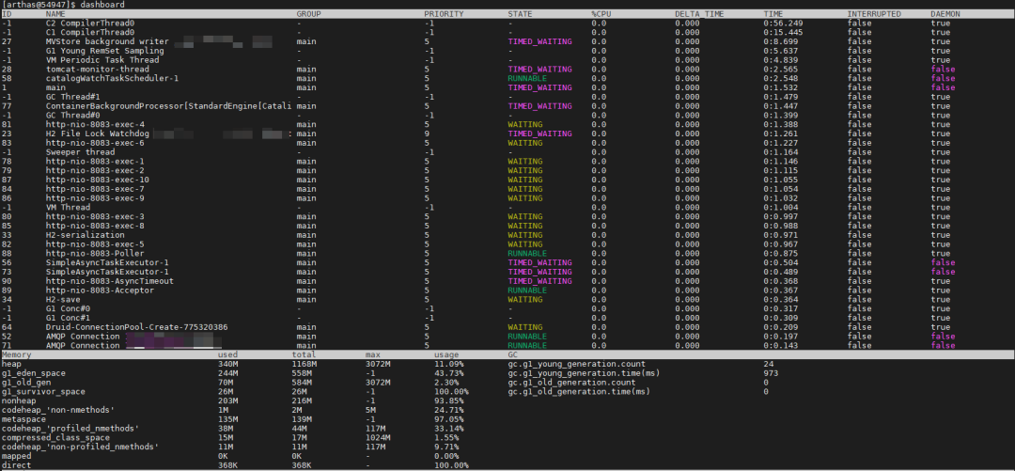Viewport: 1015px width, 471px height.
Task: Click the "tomcat-monitor-thread" thread name
Action: (98, 70)
